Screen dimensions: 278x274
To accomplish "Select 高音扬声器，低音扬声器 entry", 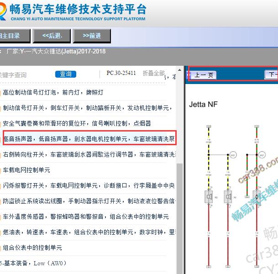I will (x=89, y=139).
